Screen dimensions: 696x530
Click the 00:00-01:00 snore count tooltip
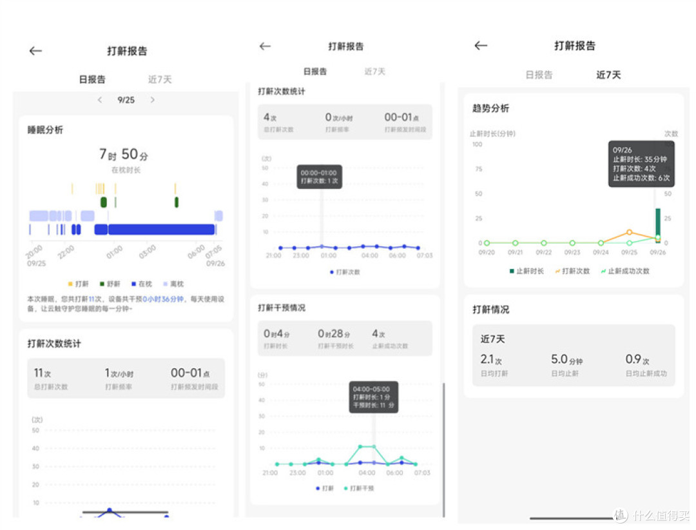pos(319,177)
